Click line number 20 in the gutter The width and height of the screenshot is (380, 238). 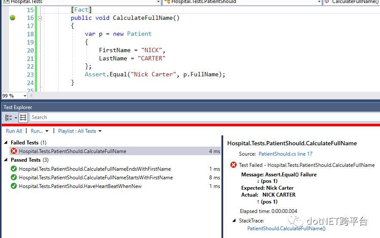[30, 50]
